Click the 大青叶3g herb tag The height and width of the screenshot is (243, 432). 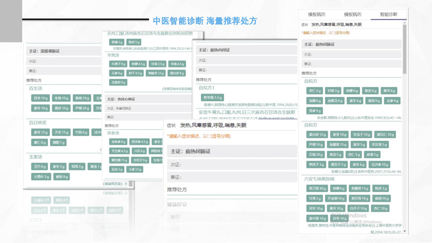41,177
